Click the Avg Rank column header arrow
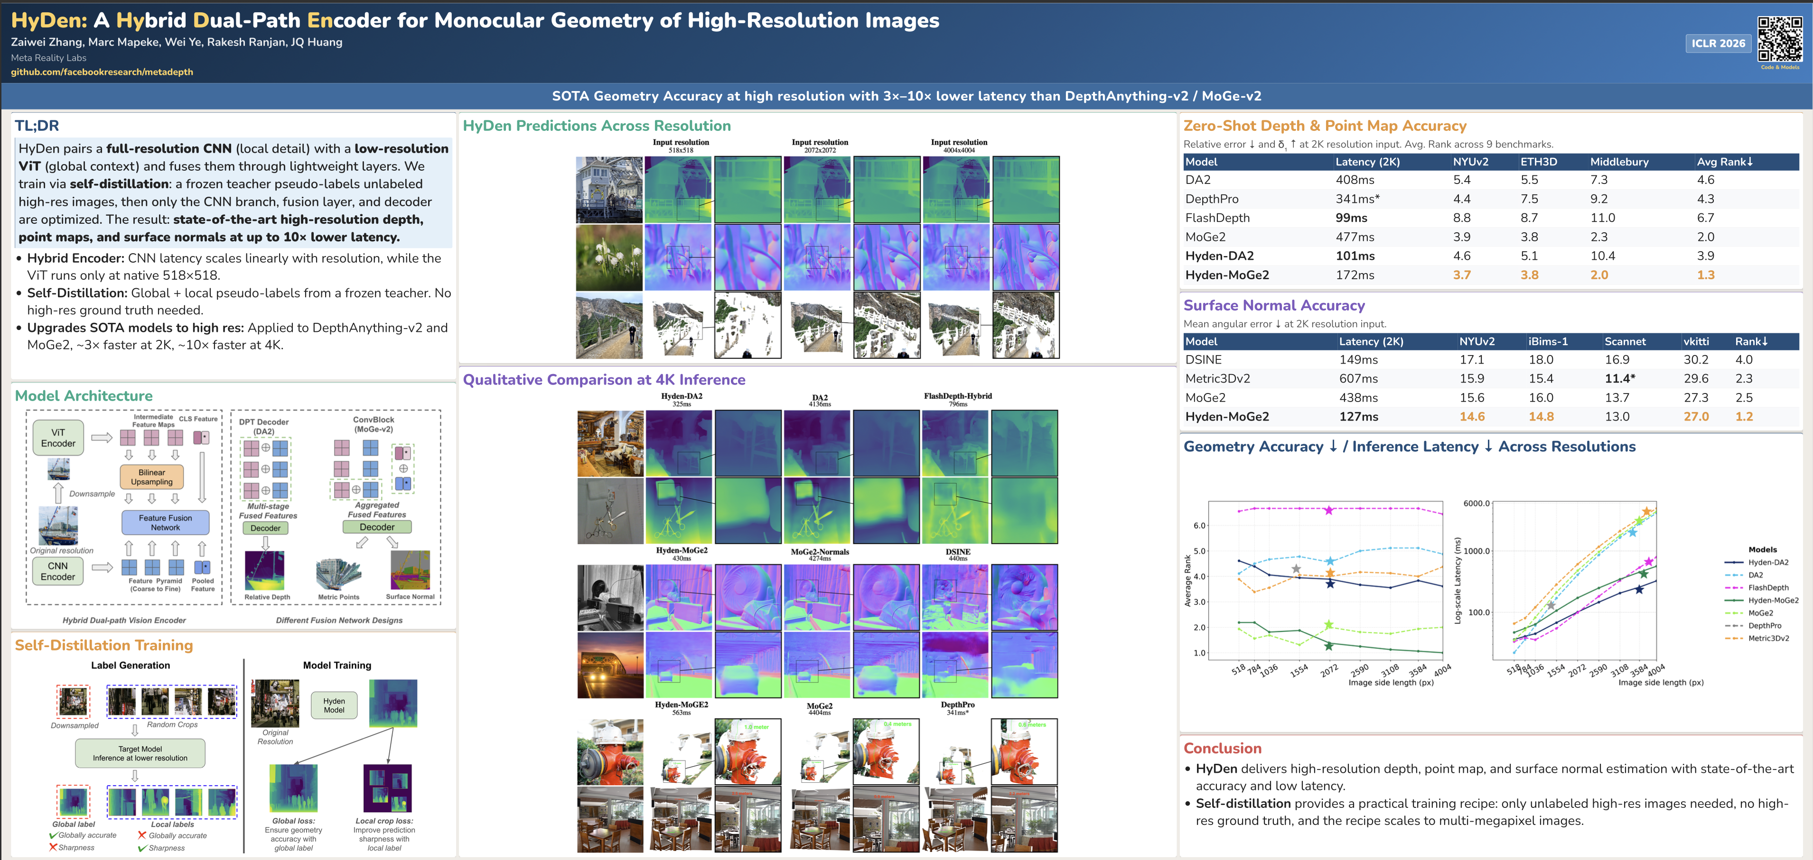Image resolution: width=1813 pixels, height=860 pixels. [1750, 162]
